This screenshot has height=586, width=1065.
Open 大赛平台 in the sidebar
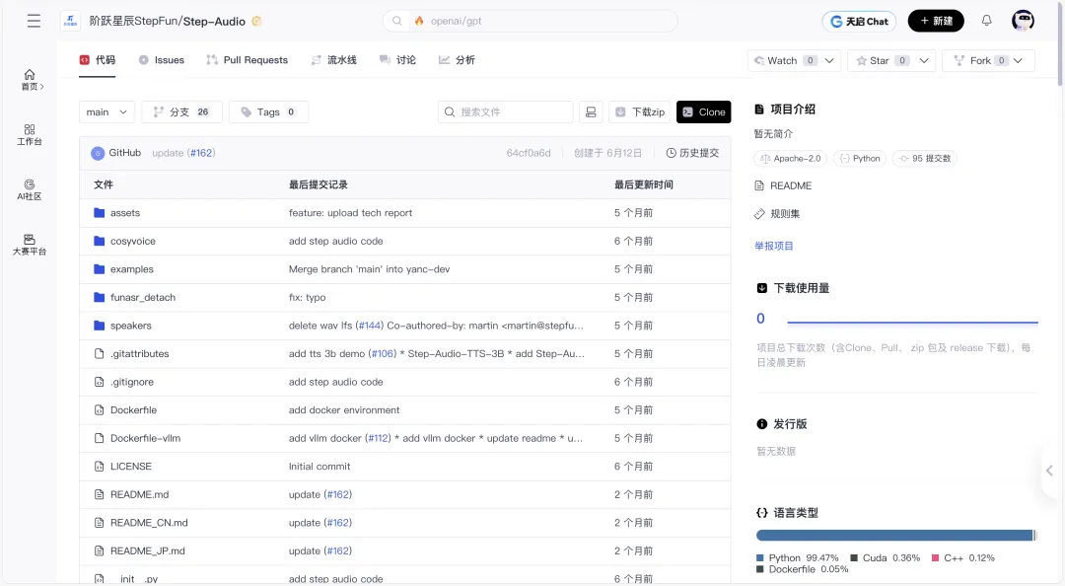tap(30, 245)
